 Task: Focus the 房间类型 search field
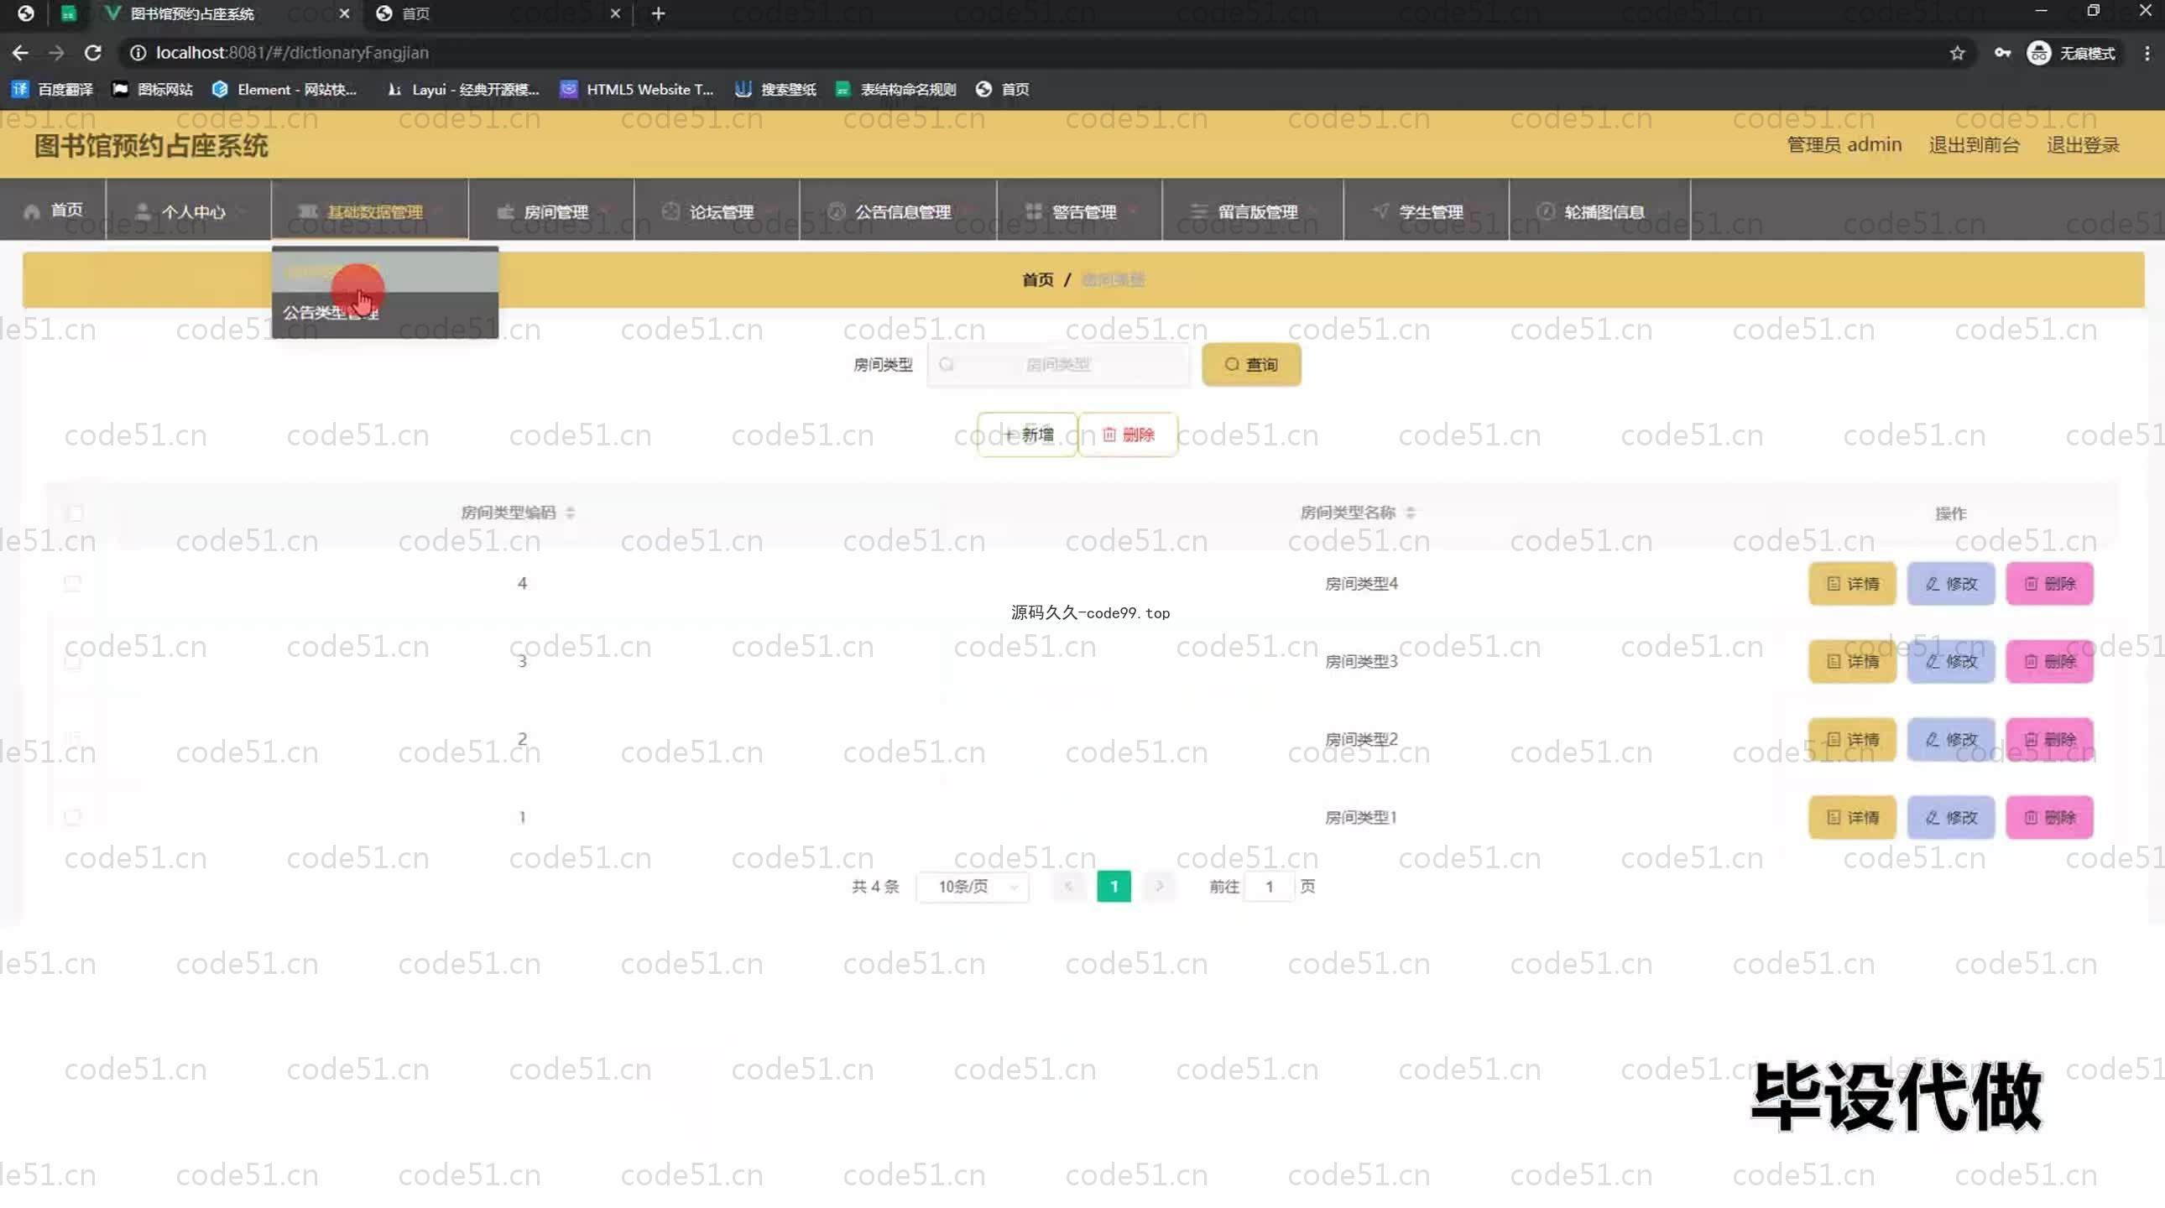[1058, 365]
